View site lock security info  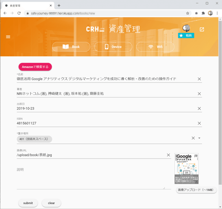point(28,13)
